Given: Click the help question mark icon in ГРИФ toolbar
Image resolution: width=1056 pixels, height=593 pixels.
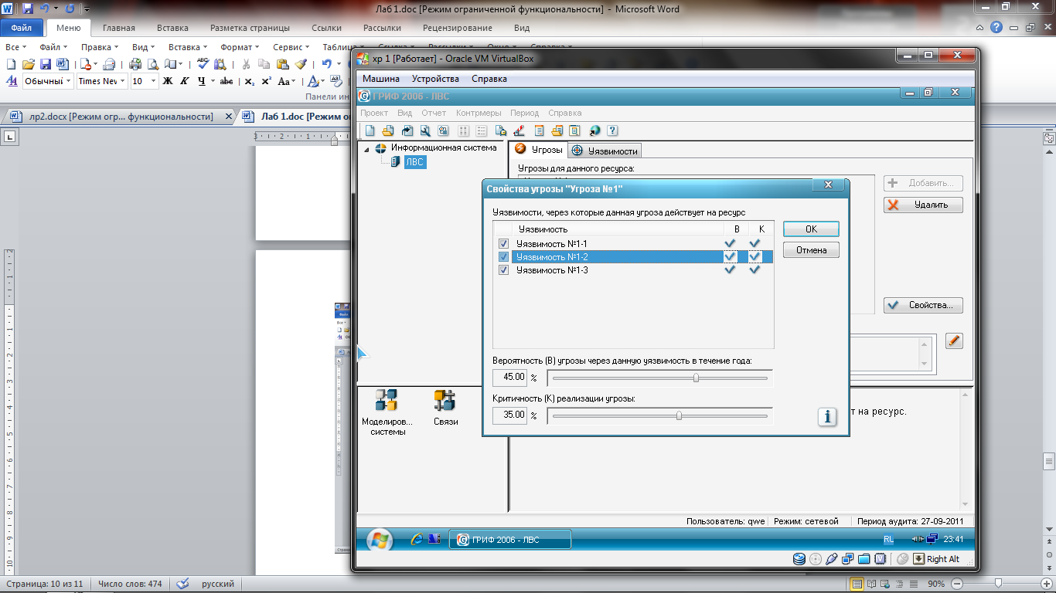Looking at the screenshot, I should pos(613,130).
